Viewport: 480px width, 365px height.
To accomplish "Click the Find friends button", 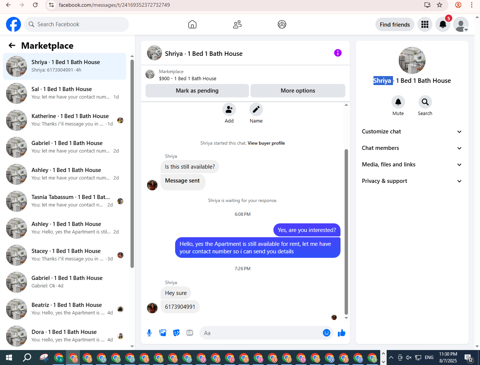I will click(395, 24).
